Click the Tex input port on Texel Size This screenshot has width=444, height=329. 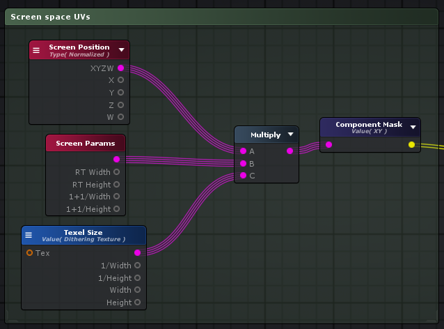pyautogui.click(x=29, y=253)
